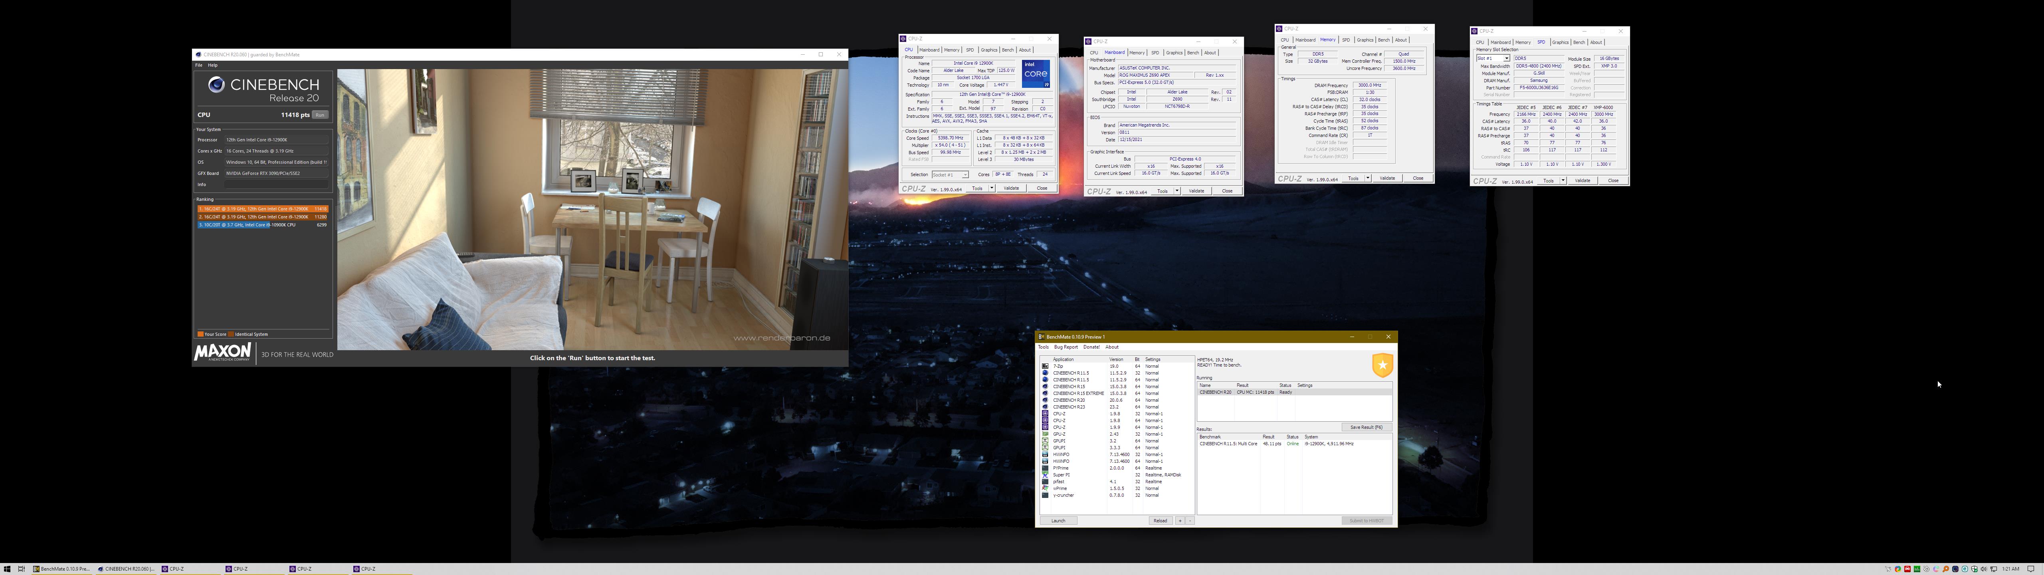Image resolution: width=2044 pixels, height=575 pixels.
Task: Click the plus button beside Reload
Action: coord(1180,521)
